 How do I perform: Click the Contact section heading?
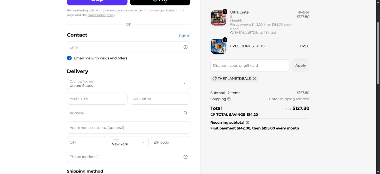coord(77,35)
